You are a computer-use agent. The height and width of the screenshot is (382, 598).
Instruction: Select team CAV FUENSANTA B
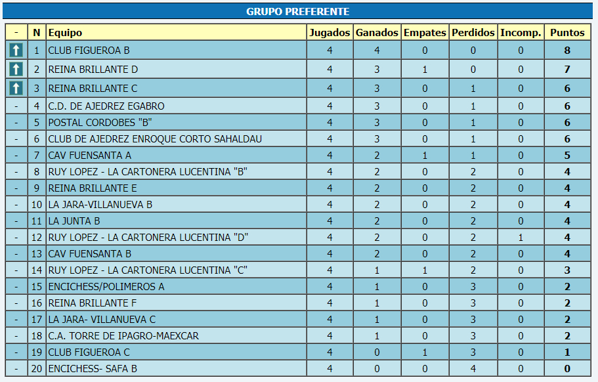[x=90, y=253]
